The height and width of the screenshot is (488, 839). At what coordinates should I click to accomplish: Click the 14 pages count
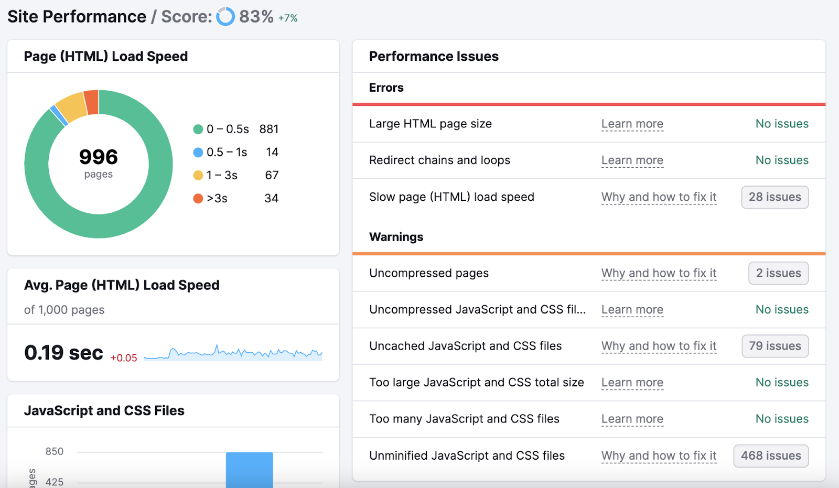(x=272, y=153)
